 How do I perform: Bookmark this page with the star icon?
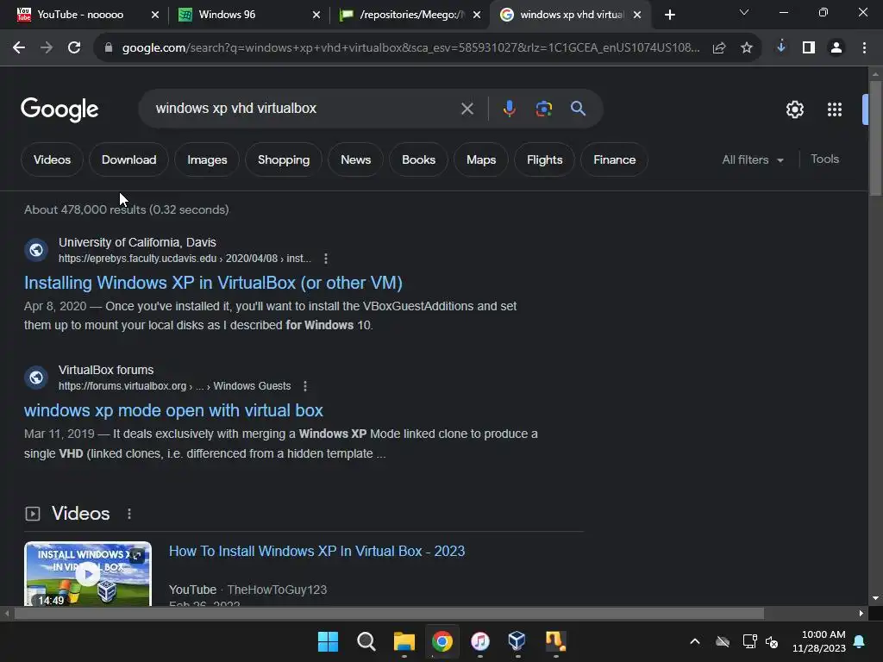coord(747,48)
